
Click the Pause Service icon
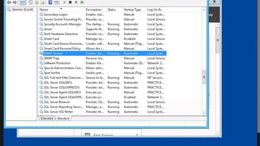pyautogui.click(x=76, y=2)
